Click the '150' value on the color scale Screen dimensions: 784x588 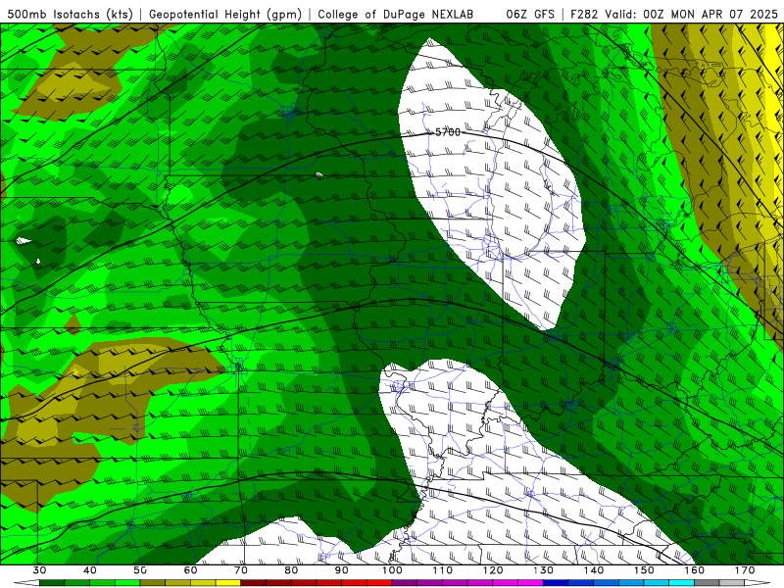click(644, 570)
